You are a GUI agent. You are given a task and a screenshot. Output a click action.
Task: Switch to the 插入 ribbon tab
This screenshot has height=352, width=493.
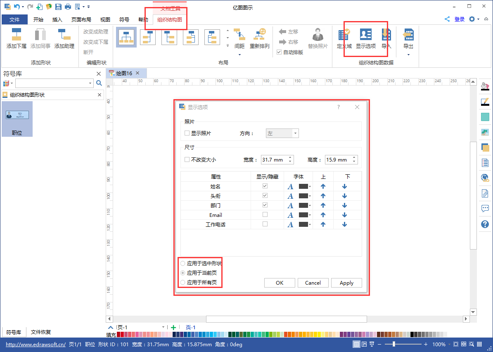coord(57,19)
